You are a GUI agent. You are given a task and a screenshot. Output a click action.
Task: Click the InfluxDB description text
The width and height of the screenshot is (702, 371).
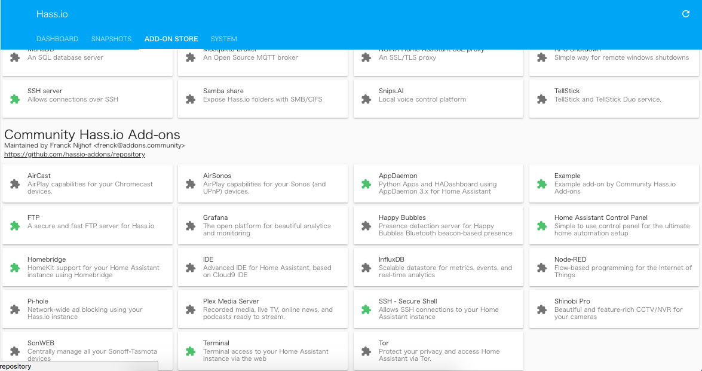[446, 271]
